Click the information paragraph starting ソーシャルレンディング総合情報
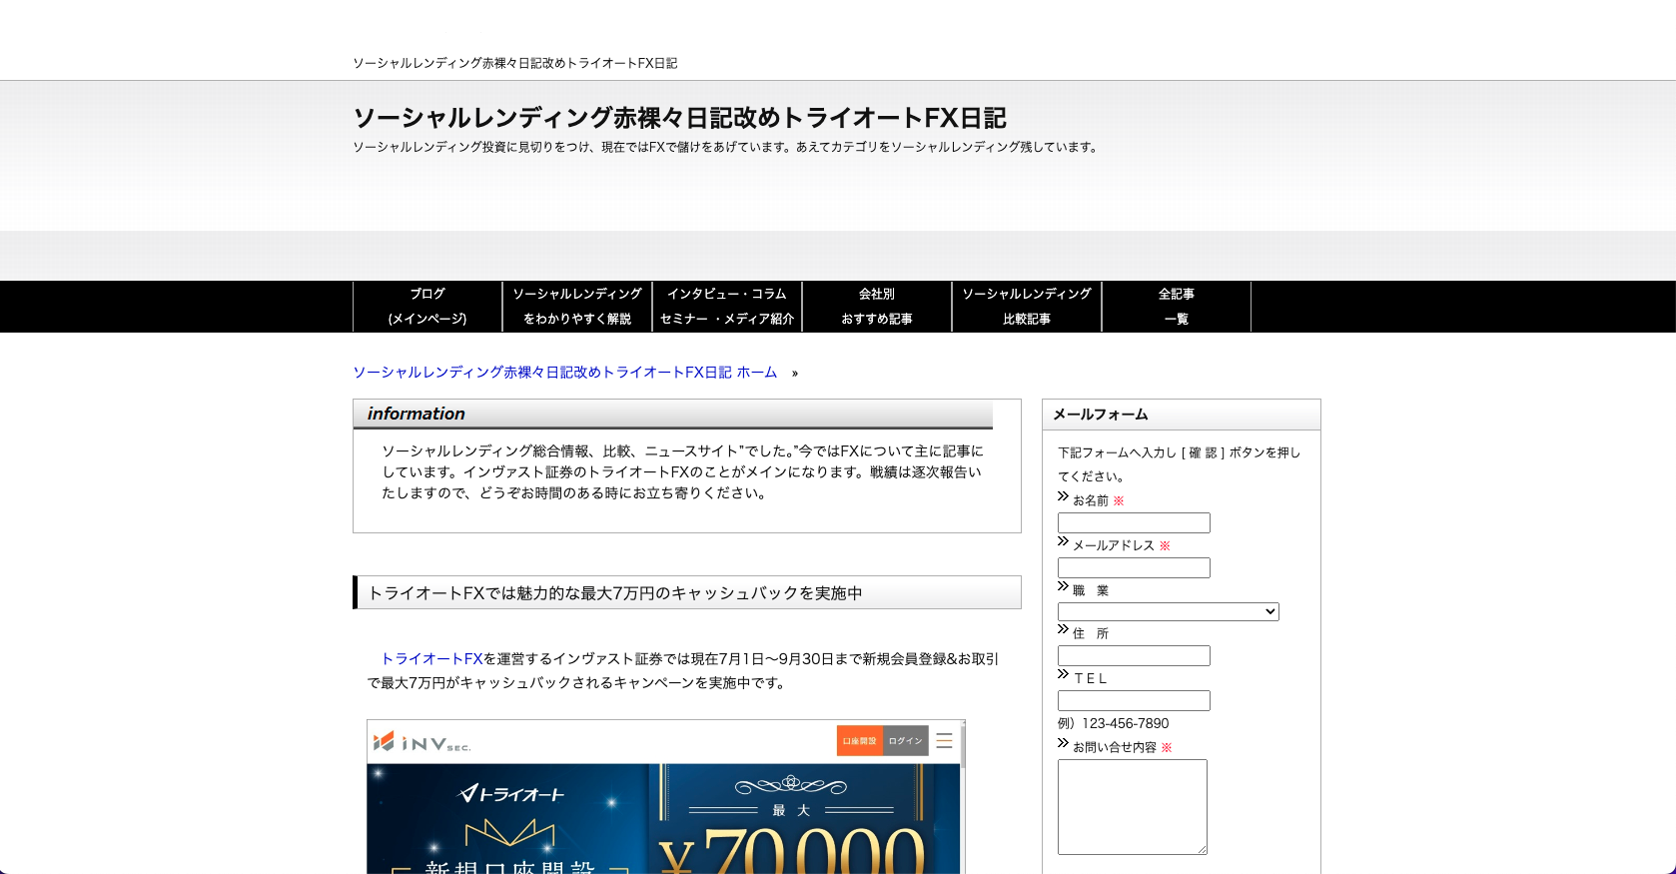Screen dimensions: 1676x874 point(682,472)
